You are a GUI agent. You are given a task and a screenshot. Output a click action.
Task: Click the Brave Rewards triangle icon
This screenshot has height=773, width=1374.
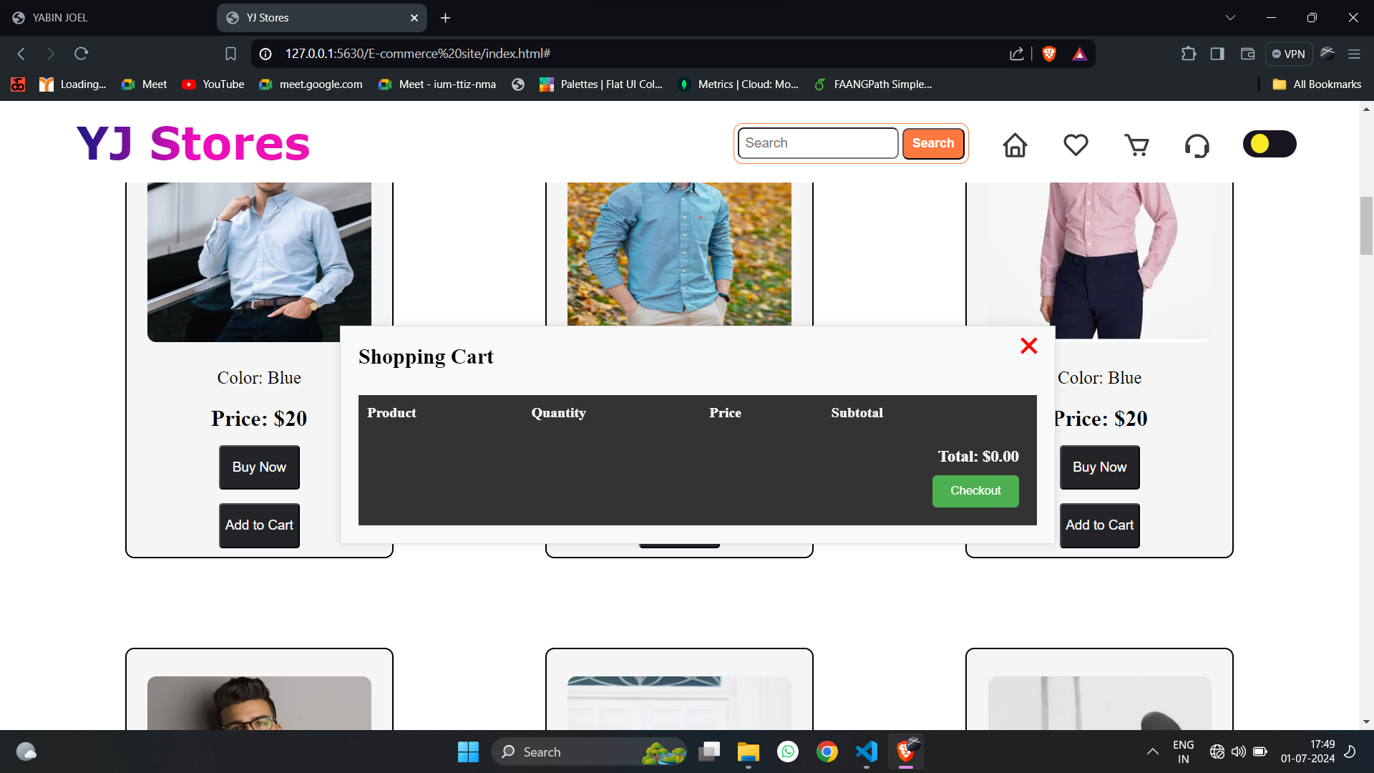point(1080,53)
